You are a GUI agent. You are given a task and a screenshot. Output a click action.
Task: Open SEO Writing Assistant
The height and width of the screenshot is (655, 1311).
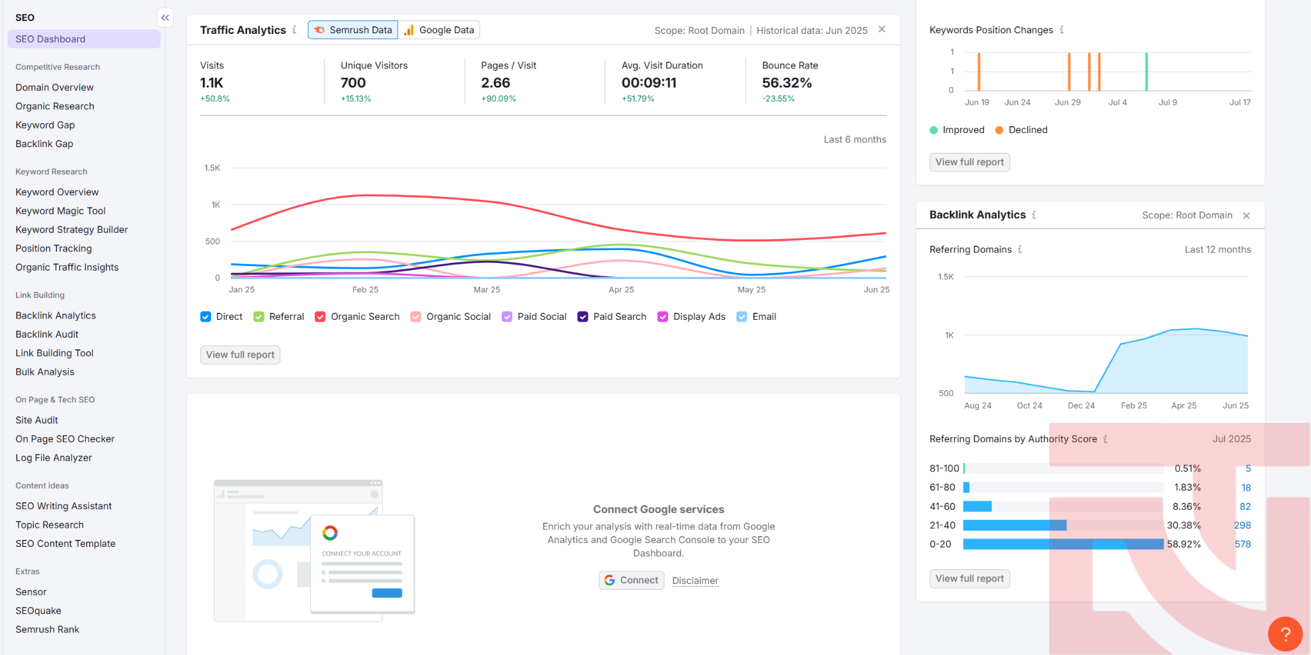[x=64, y=506]
